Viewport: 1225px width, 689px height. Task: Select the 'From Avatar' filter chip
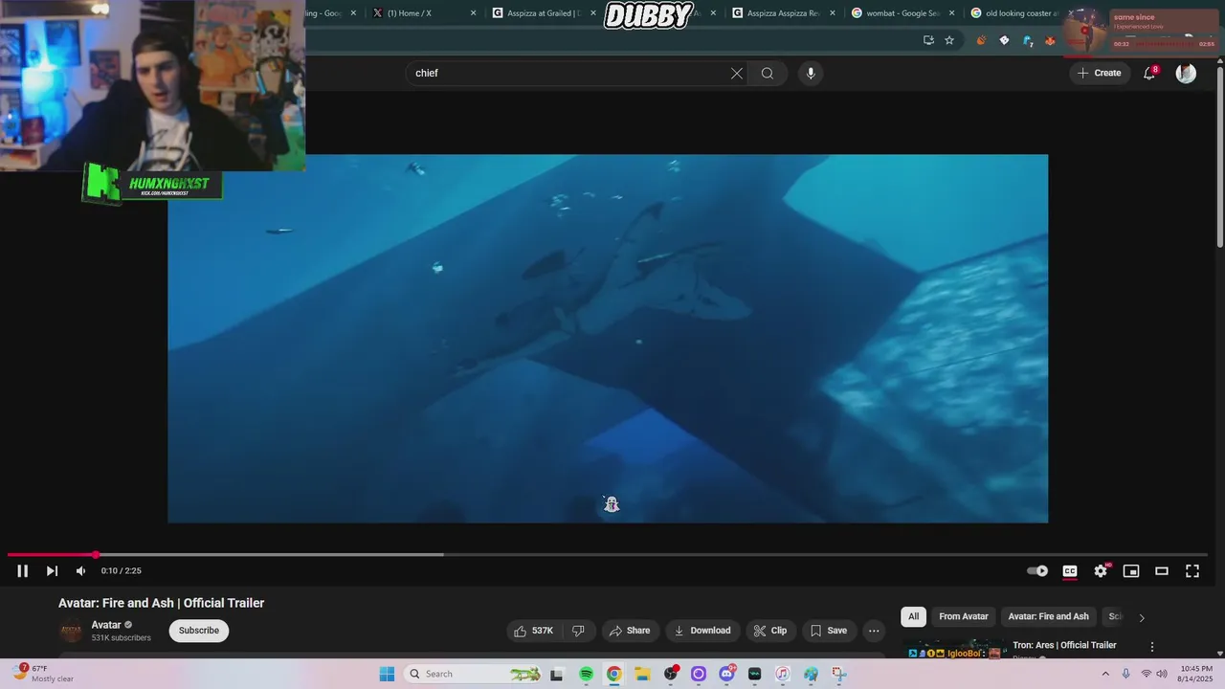[x=964, y=617]
